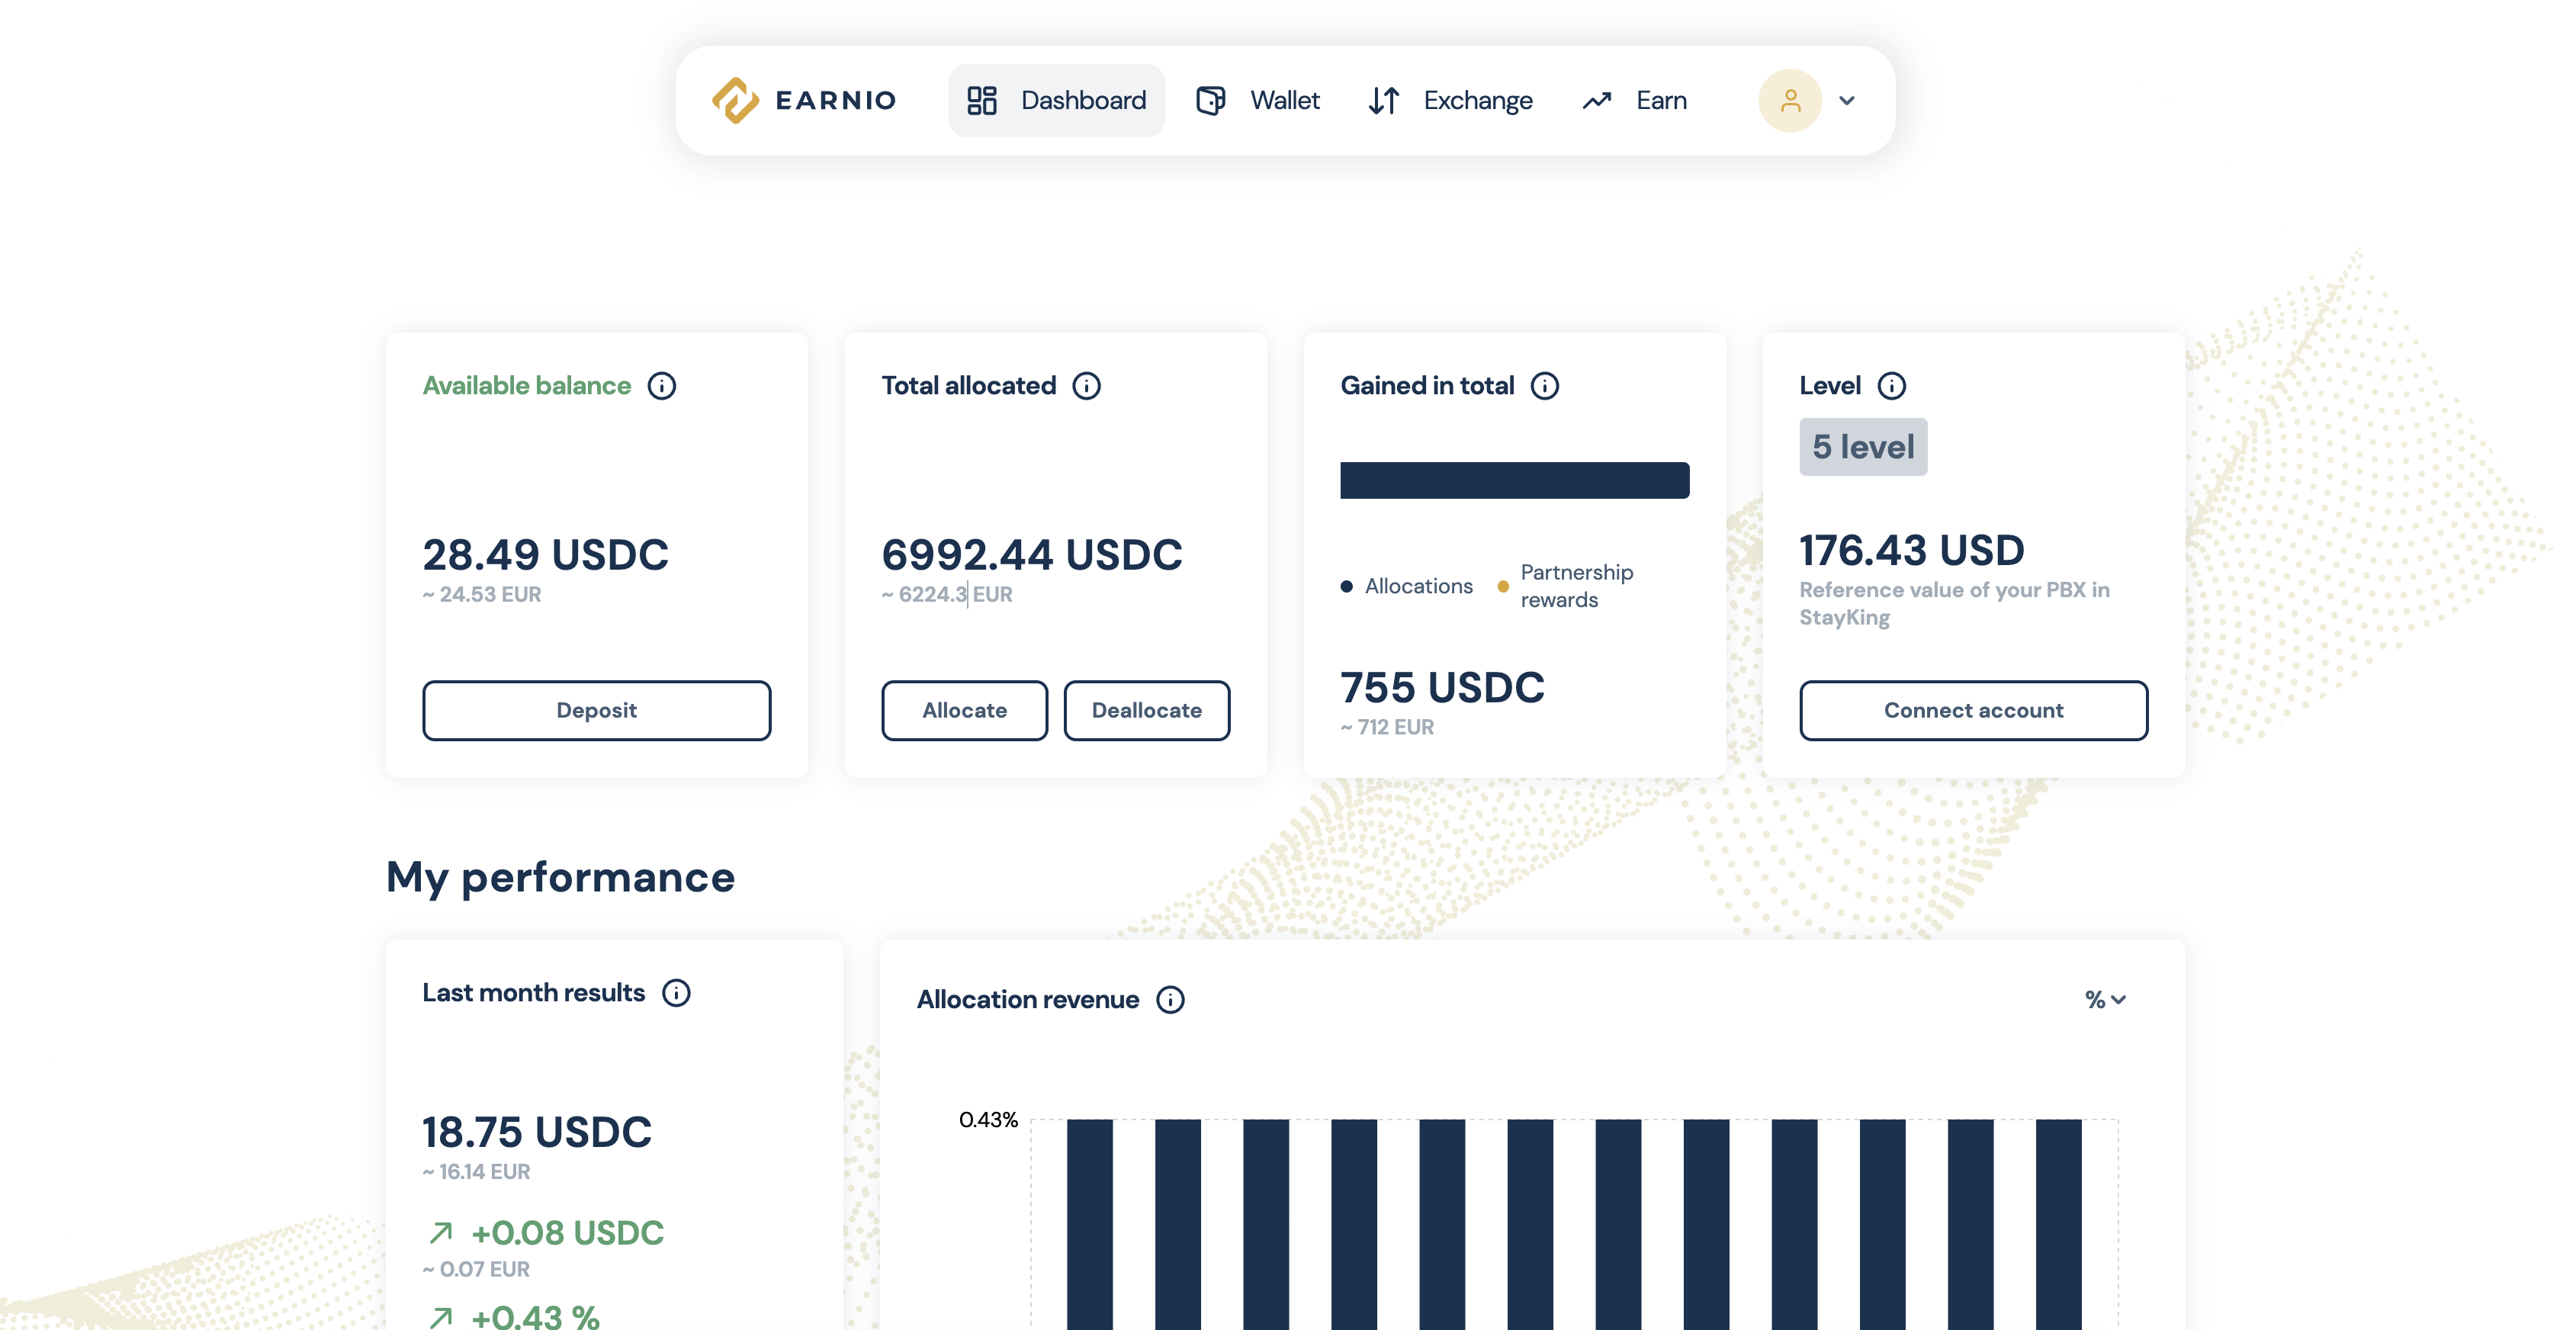Show info for Available balance
Image resolution: width=2576 pixels, height=1330 pixels.
pos(662,386)
